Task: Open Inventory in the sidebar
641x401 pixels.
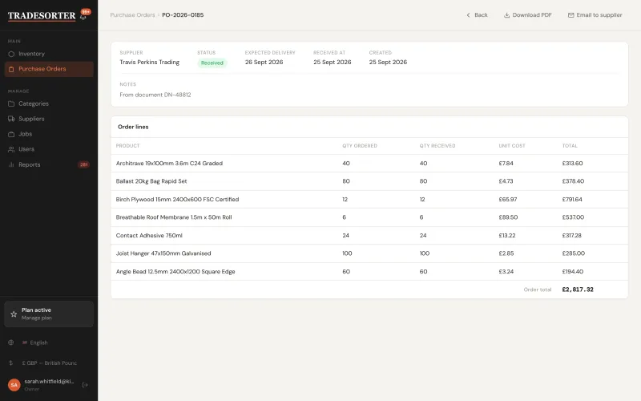Action: tap(49, 54)
